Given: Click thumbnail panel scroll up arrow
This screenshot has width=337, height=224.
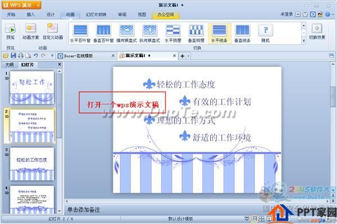Looking at the screenshot, I should 60,71.
